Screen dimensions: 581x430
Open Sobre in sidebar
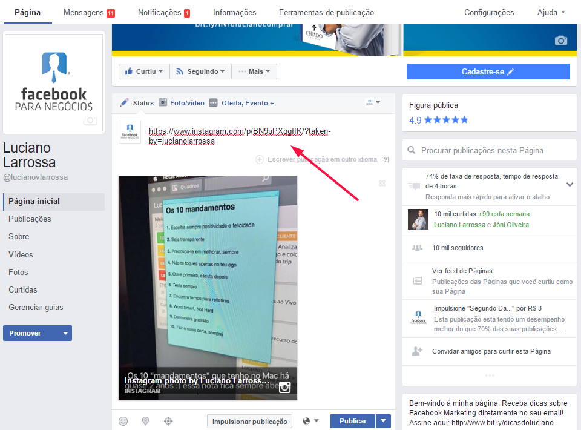click(19, 236)
